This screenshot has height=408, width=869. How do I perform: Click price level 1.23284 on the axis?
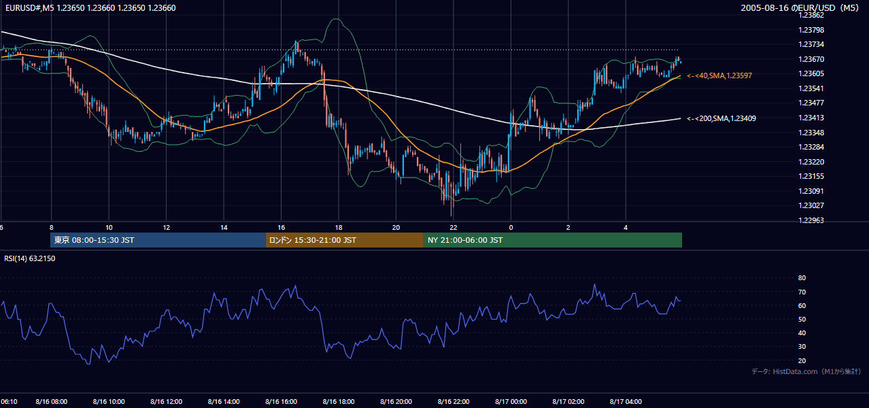[x=811, y=147]
